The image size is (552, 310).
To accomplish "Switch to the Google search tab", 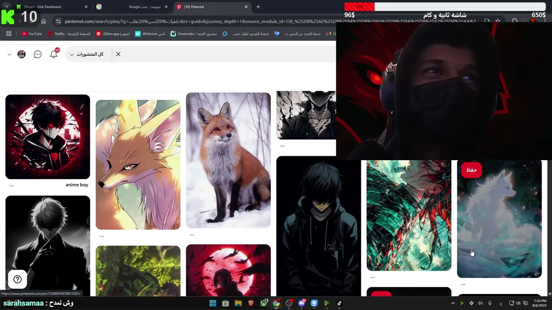I will click(x=132, y=7).
